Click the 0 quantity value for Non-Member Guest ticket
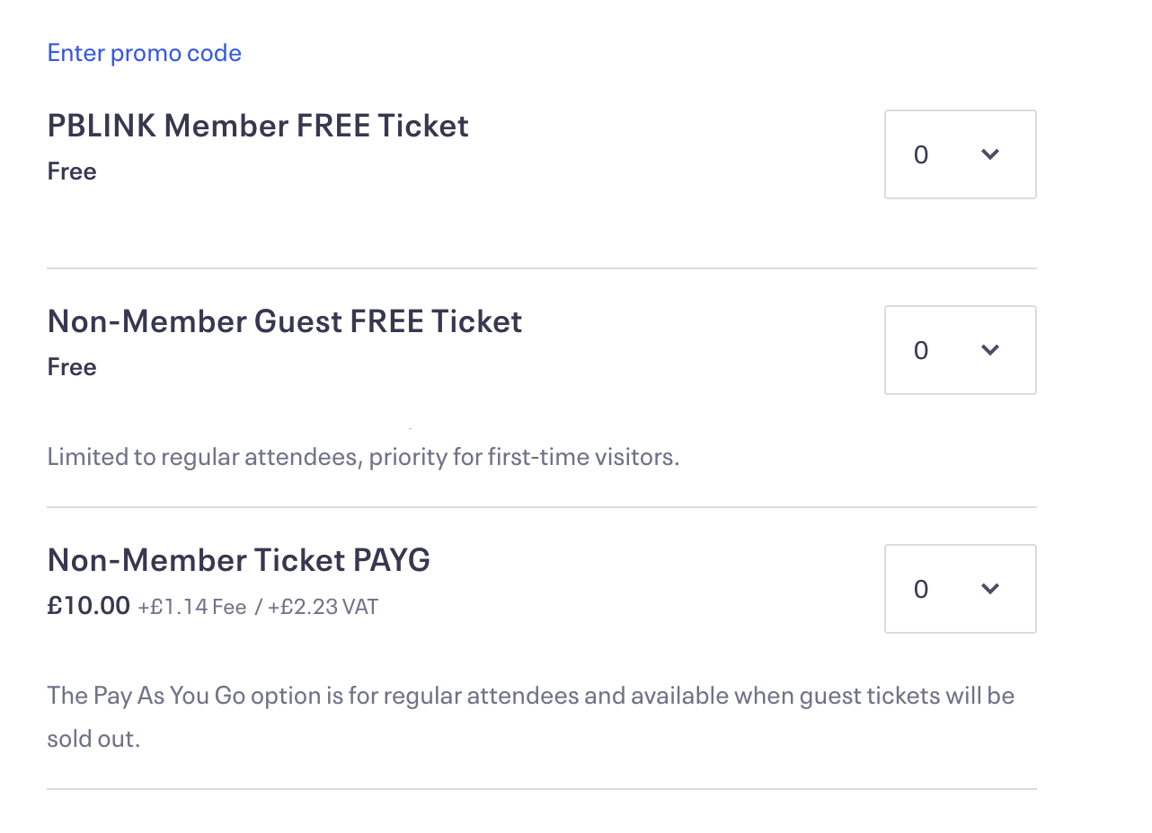This screenshot has width=1152, height=833. point(921,351)
